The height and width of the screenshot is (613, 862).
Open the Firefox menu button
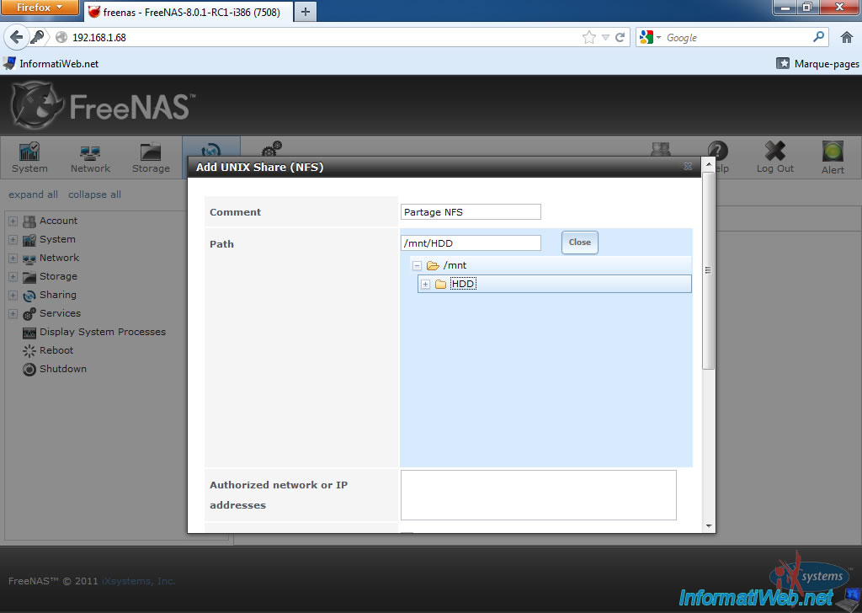point(40,8)
